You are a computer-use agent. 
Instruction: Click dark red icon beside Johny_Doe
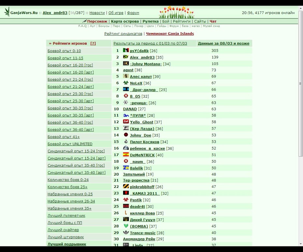(126, 135)
